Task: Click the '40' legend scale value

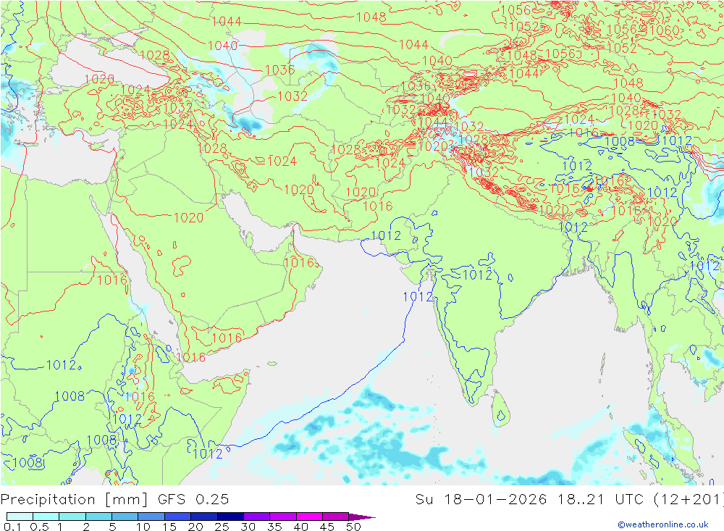Action: coord(301,527)
